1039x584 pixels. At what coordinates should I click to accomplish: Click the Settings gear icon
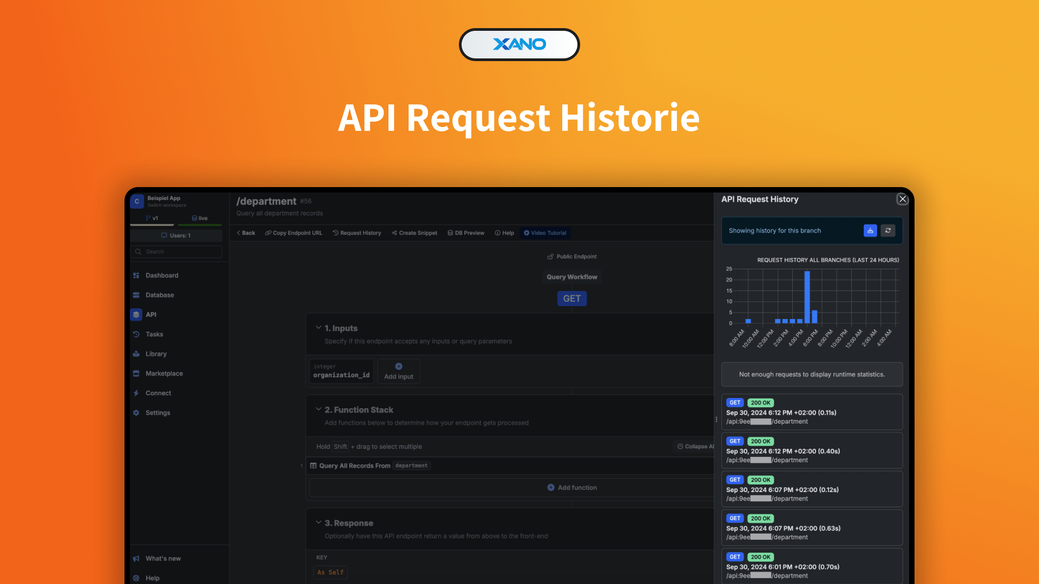[136, 413]
